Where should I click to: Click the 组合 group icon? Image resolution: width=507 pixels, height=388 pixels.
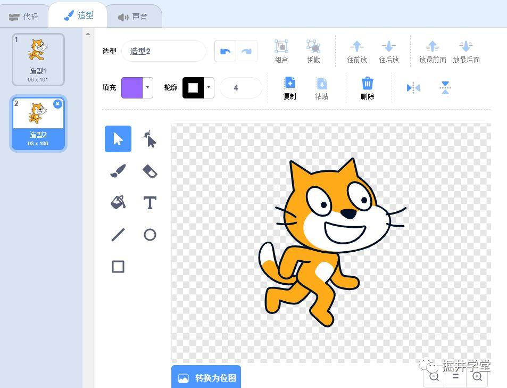click(x=281, y=46)
